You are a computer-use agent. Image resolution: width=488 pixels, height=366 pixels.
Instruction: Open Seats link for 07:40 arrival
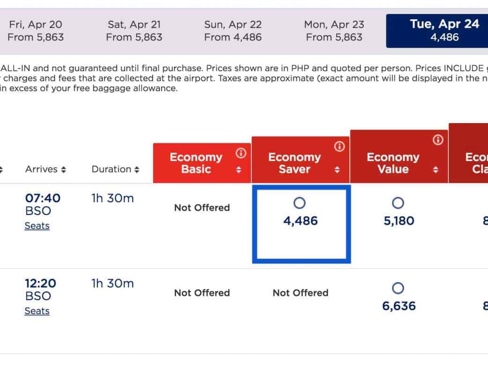tap(37, 226)
